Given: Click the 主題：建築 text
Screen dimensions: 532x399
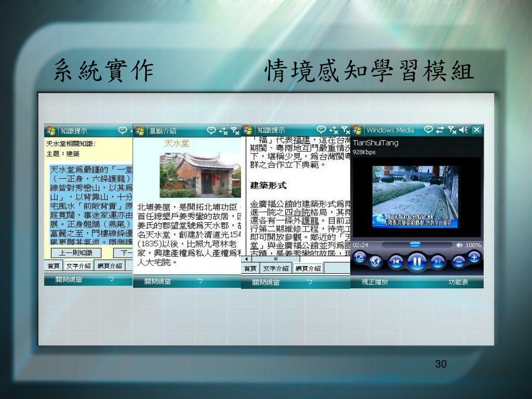Looking at the screenshot, I should tap(63, 154).
